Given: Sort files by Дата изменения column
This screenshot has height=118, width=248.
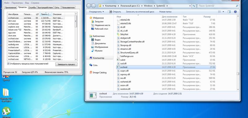Looking at the screenshot, I should 170,17.
